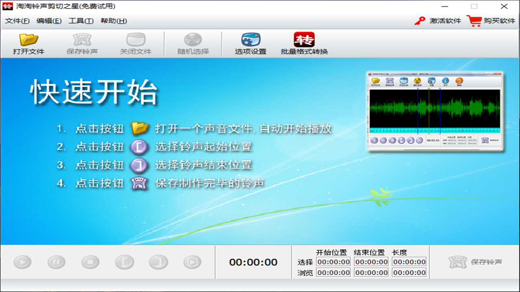Minimize the window
This screenshot has height=292, width=520.
[444, 6]
